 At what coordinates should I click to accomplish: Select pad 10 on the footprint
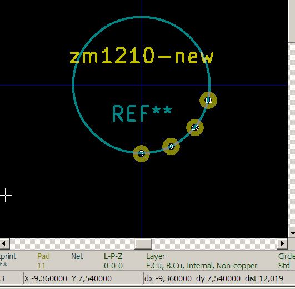(x=195, y=128)
